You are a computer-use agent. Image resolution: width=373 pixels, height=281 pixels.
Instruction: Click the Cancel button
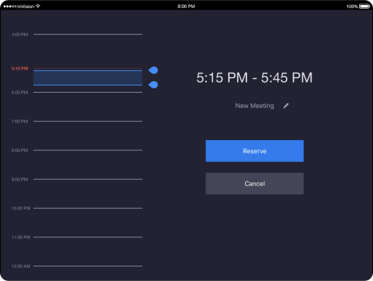[255, 183]
